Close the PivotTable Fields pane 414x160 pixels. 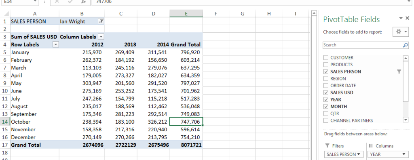pos(407,18)
